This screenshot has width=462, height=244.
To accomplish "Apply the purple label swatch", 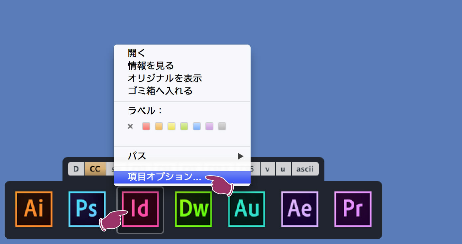I will click(209, 126).
